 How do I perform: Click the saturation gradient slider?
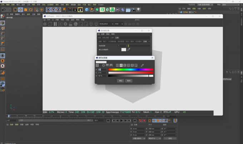pos(131,73)
